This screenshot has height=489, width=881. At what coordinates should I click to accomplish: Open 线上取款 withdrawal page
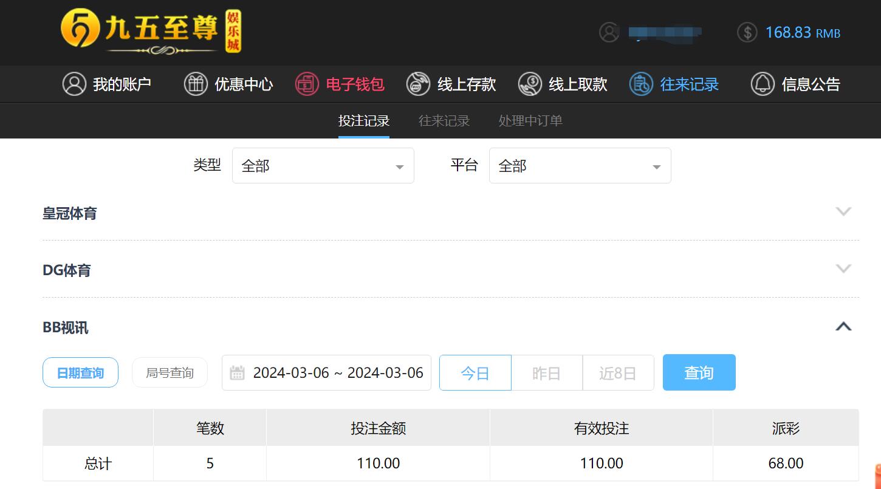coord(563,84)
